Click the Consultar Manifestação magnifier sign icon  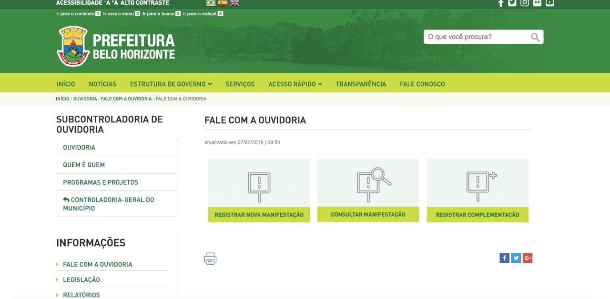[x=374, y=185]
